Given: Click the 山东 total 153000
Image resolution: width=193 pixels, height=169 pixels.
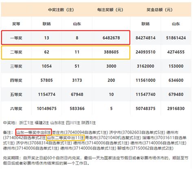Looking at the screenshot, I should pyautogui.click(x=176, y=66).
